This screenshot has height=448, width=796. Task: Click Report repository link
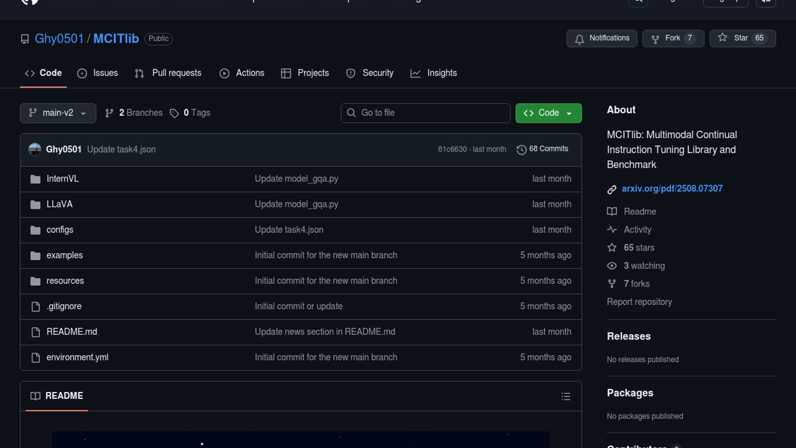click(639, 302)
